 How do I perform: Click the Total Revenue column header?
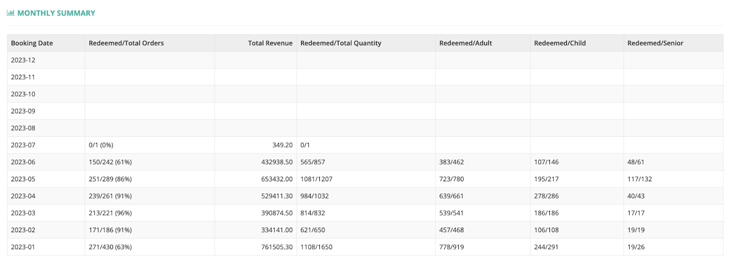270,43
